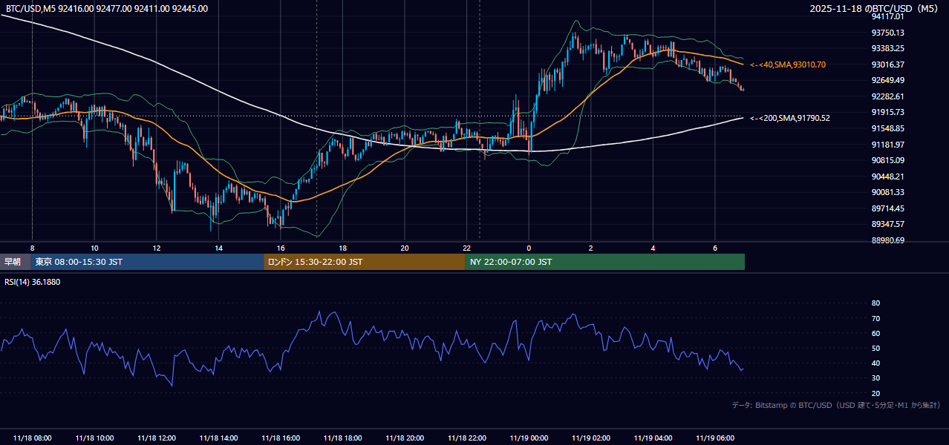Click price axis value 88980.69
The image size is (949, 445).
point(887,240)
